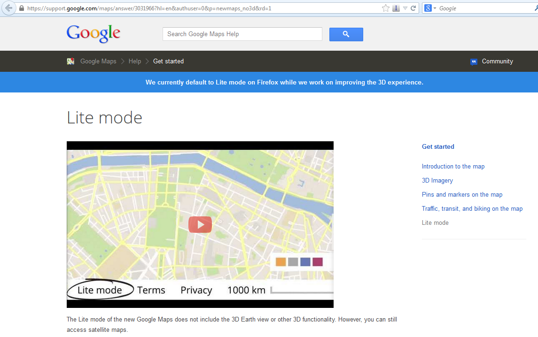Viewport: 538px width, 337px height.
Task: Click the Google Maps pin icon in breadcrumb
Action: click(70, 61)
